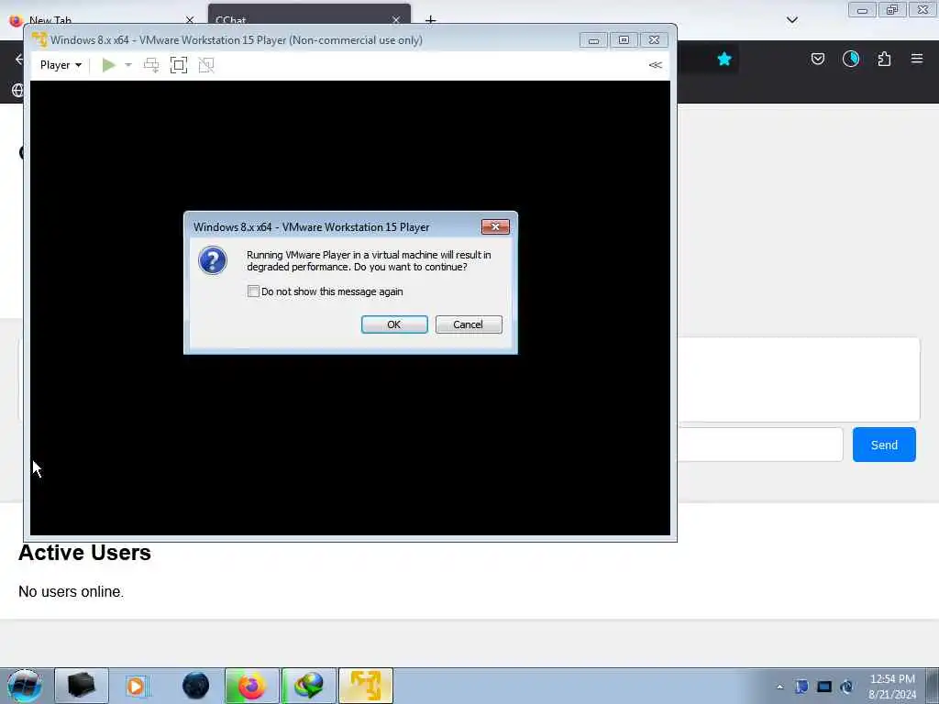Screen dimensions: 939x704
Task: Open Firefox Extensions puzzle icon
Action: (x=884, y=59)
